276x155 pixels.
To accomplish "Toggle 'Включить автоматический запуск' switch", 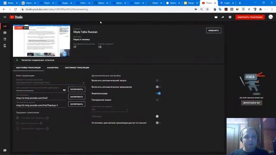I will point(158,81).
